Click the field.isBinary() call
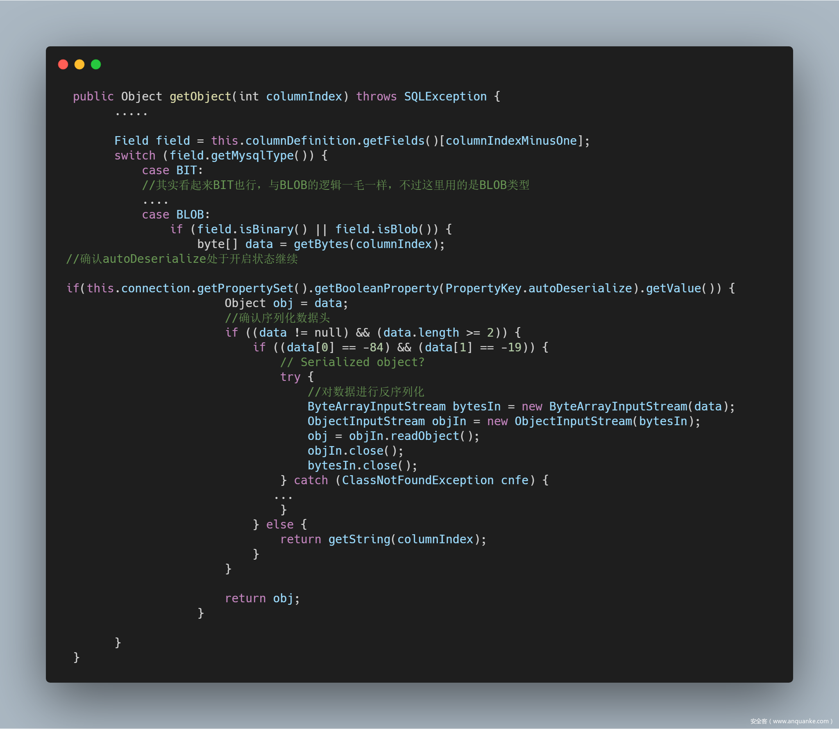839x729 pixels. pyautogui.click(x=252, y=229)
